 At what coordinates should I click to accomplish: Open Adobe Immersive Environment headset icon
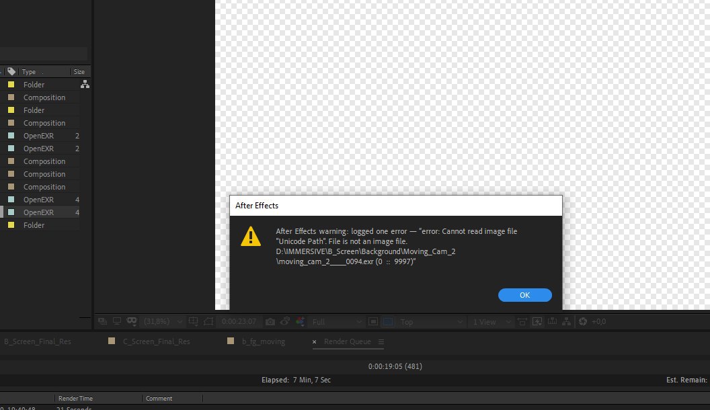pyautogui.click(x=132, y=321)
